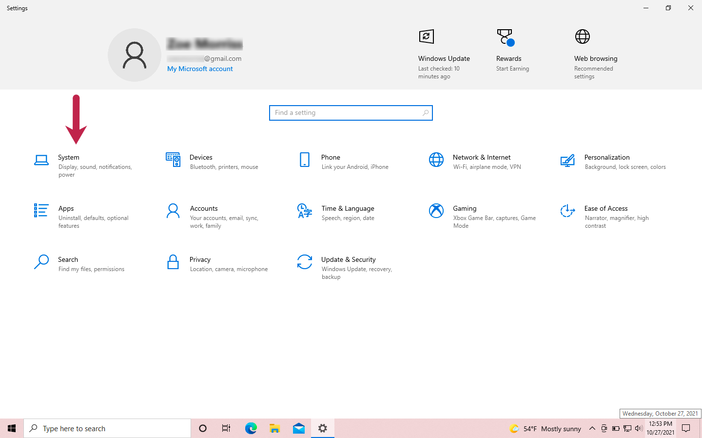Click 'Display, sound, notifications, power' text
The width and height of the screenshot is (702, 438).
[95, 171]
